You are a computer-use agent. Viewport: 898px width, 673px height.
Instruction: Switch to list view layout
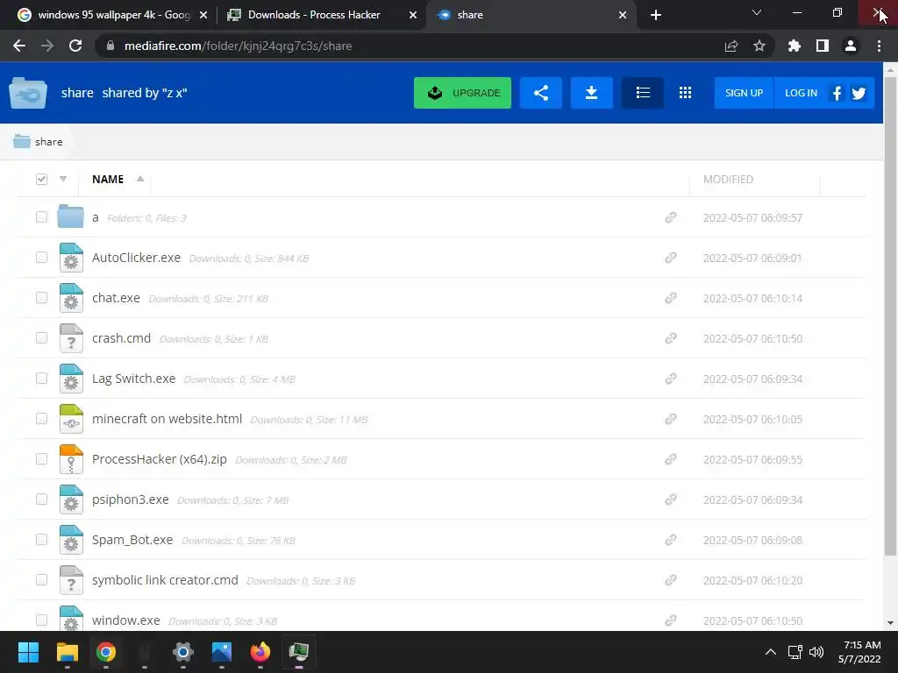click(x=643, y=93)
